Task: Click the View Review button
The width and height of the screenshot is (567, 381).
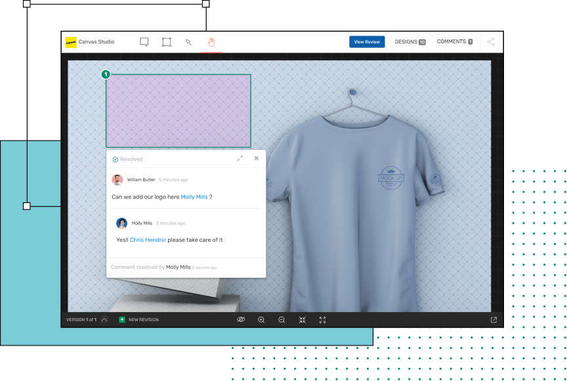Action: point(367,42)
